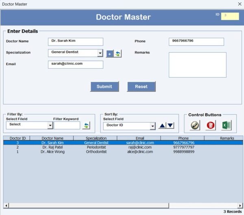Image resolution: width=244 pixels, height=215 pixels.
Task: Select the Dr. Sarah Kim row
Action: [x=123, y=143]
